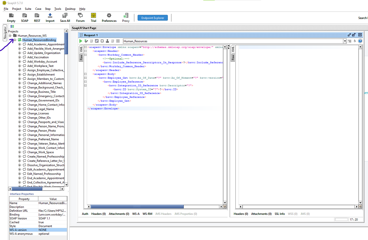The image size is (368, 240).
Task: Click the request help question mark icon
Action: 360,41
